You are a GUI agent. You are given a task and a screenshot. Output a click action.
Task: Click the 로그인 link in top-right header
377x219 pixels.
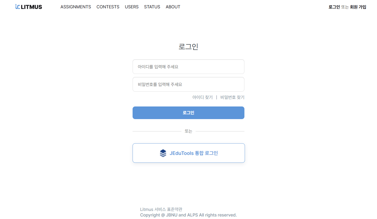(x=334, y=7)
